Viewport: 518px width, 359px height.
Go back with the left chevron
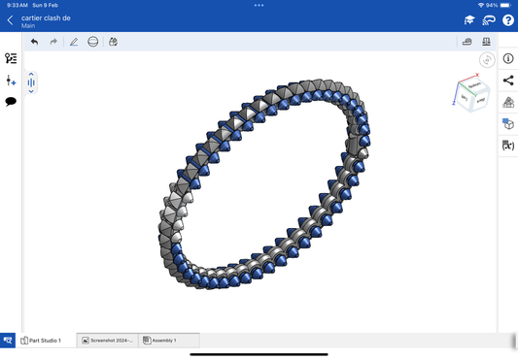click(x=11, y=20)
